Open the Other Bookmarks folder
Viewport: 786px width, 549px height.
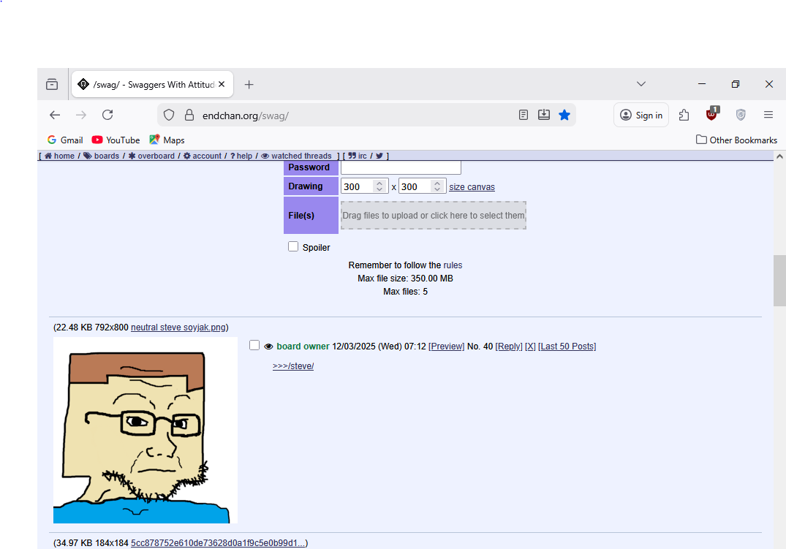pyautogui.click(x=736, y=140)
